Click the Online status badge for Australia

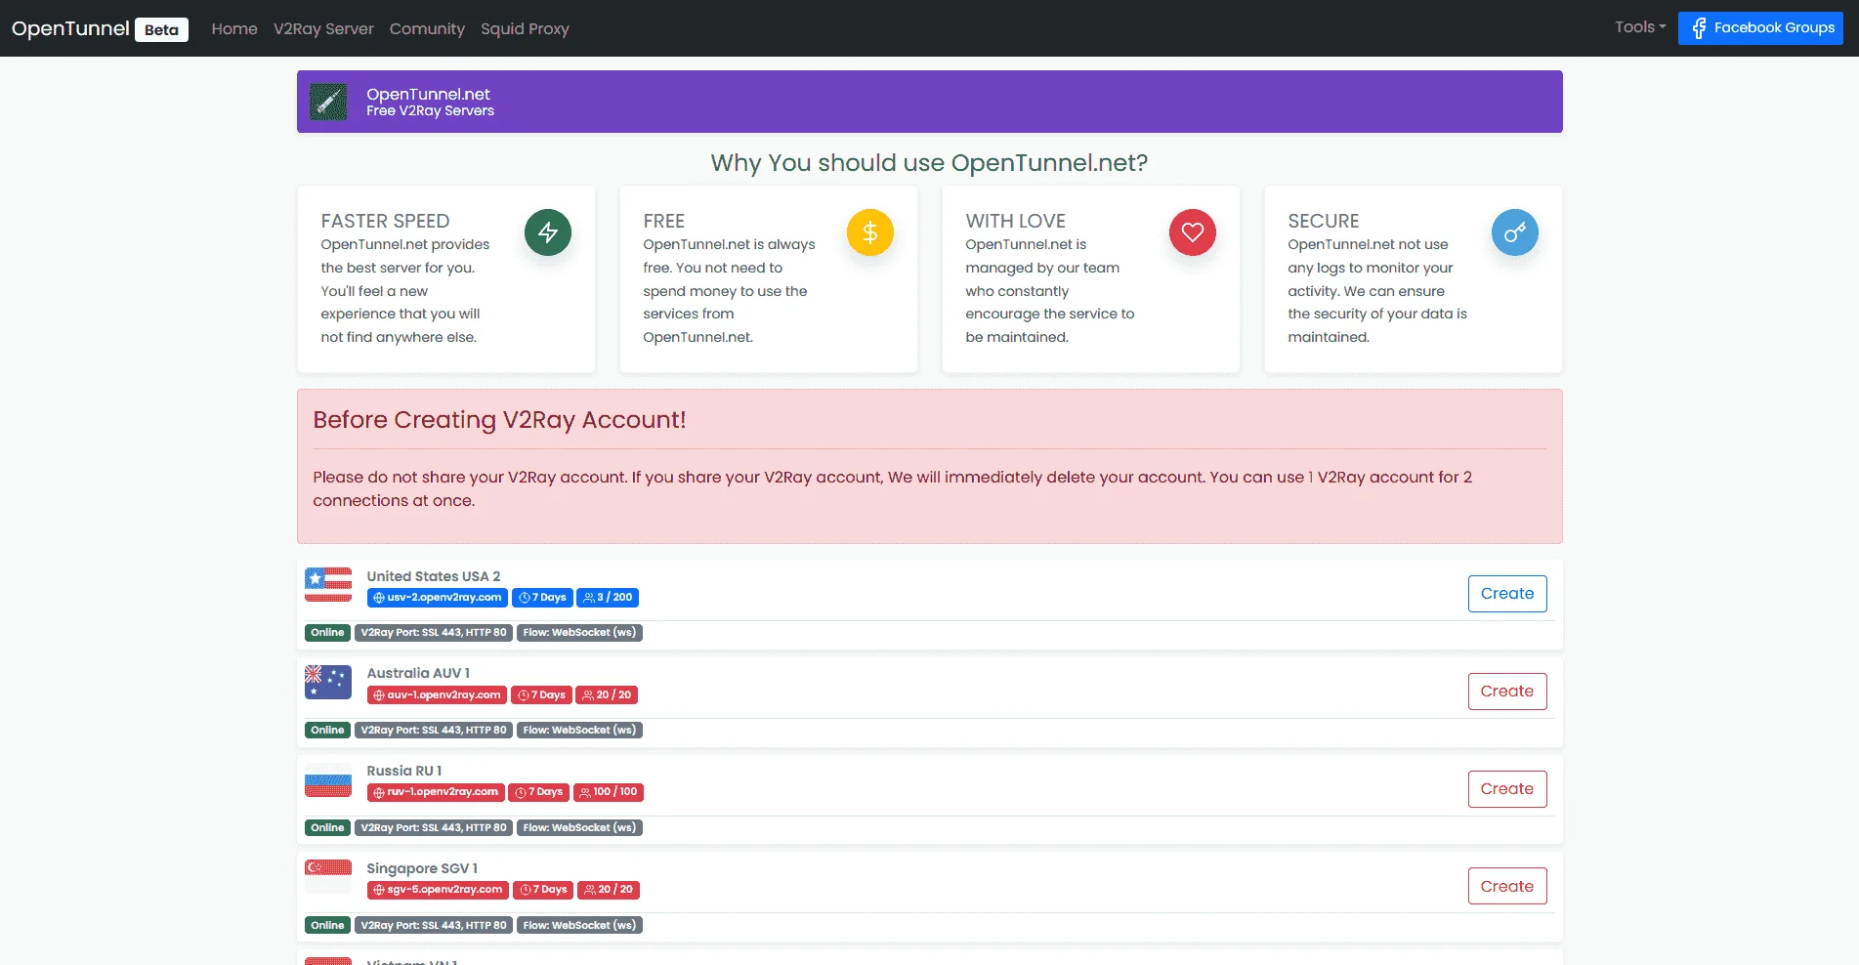pyautogui.click(x=327, y=731)
